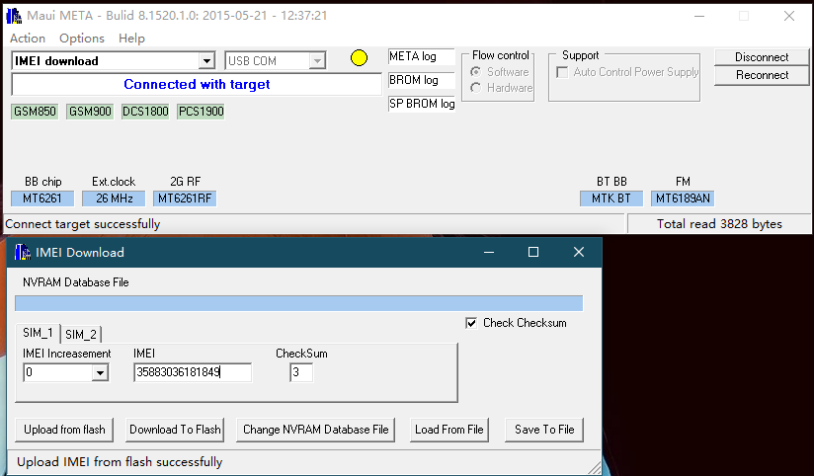The width and height of the screenshot is (814, 476).
Task: Click the yellow connection status indicator
Action: coord(359,58)
